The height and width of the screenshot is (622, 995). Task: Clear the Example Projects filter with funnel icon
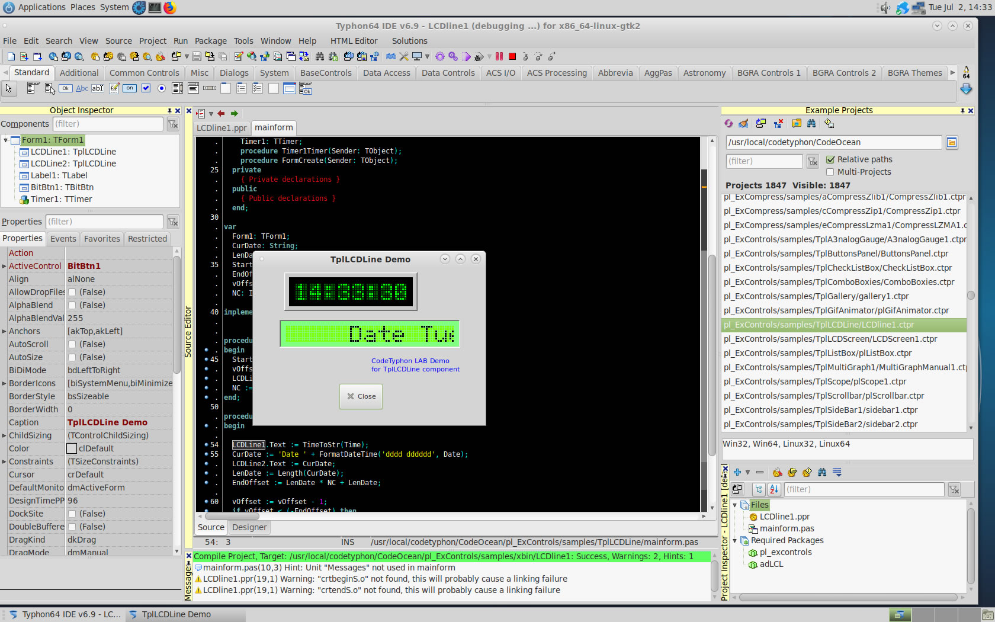point(813,161)
